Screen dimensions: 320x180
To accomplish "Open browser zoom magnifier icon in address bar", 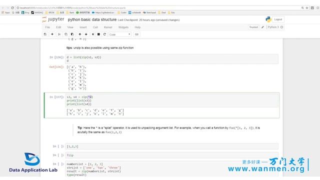I will 302,8.
